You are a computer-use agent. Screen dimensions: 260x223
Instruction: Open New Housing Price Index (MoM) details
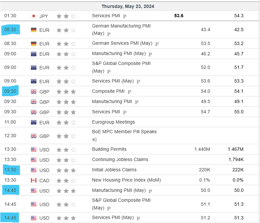pos(126,180)
